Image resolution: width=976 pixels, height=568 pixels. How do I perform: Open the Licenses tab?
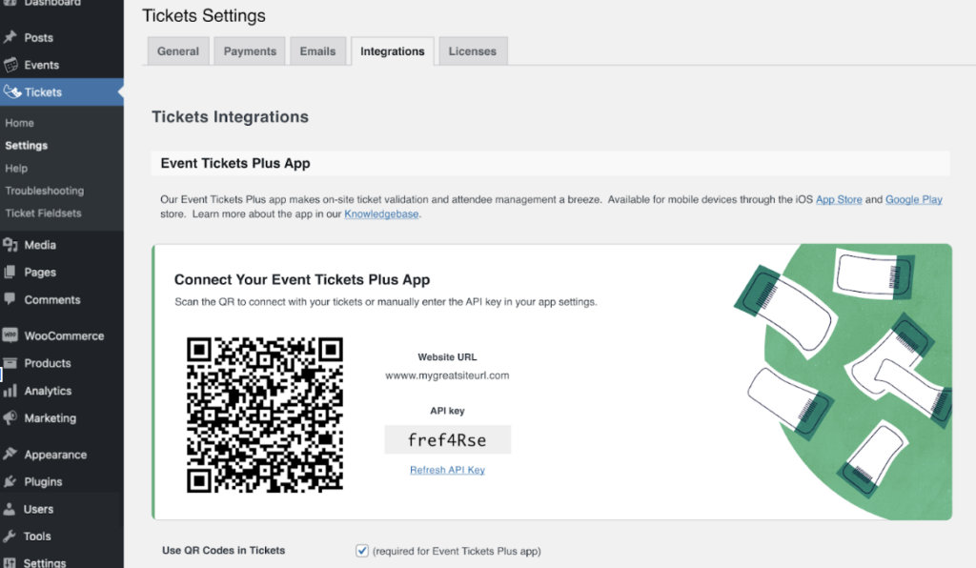(x=473, y=51)
